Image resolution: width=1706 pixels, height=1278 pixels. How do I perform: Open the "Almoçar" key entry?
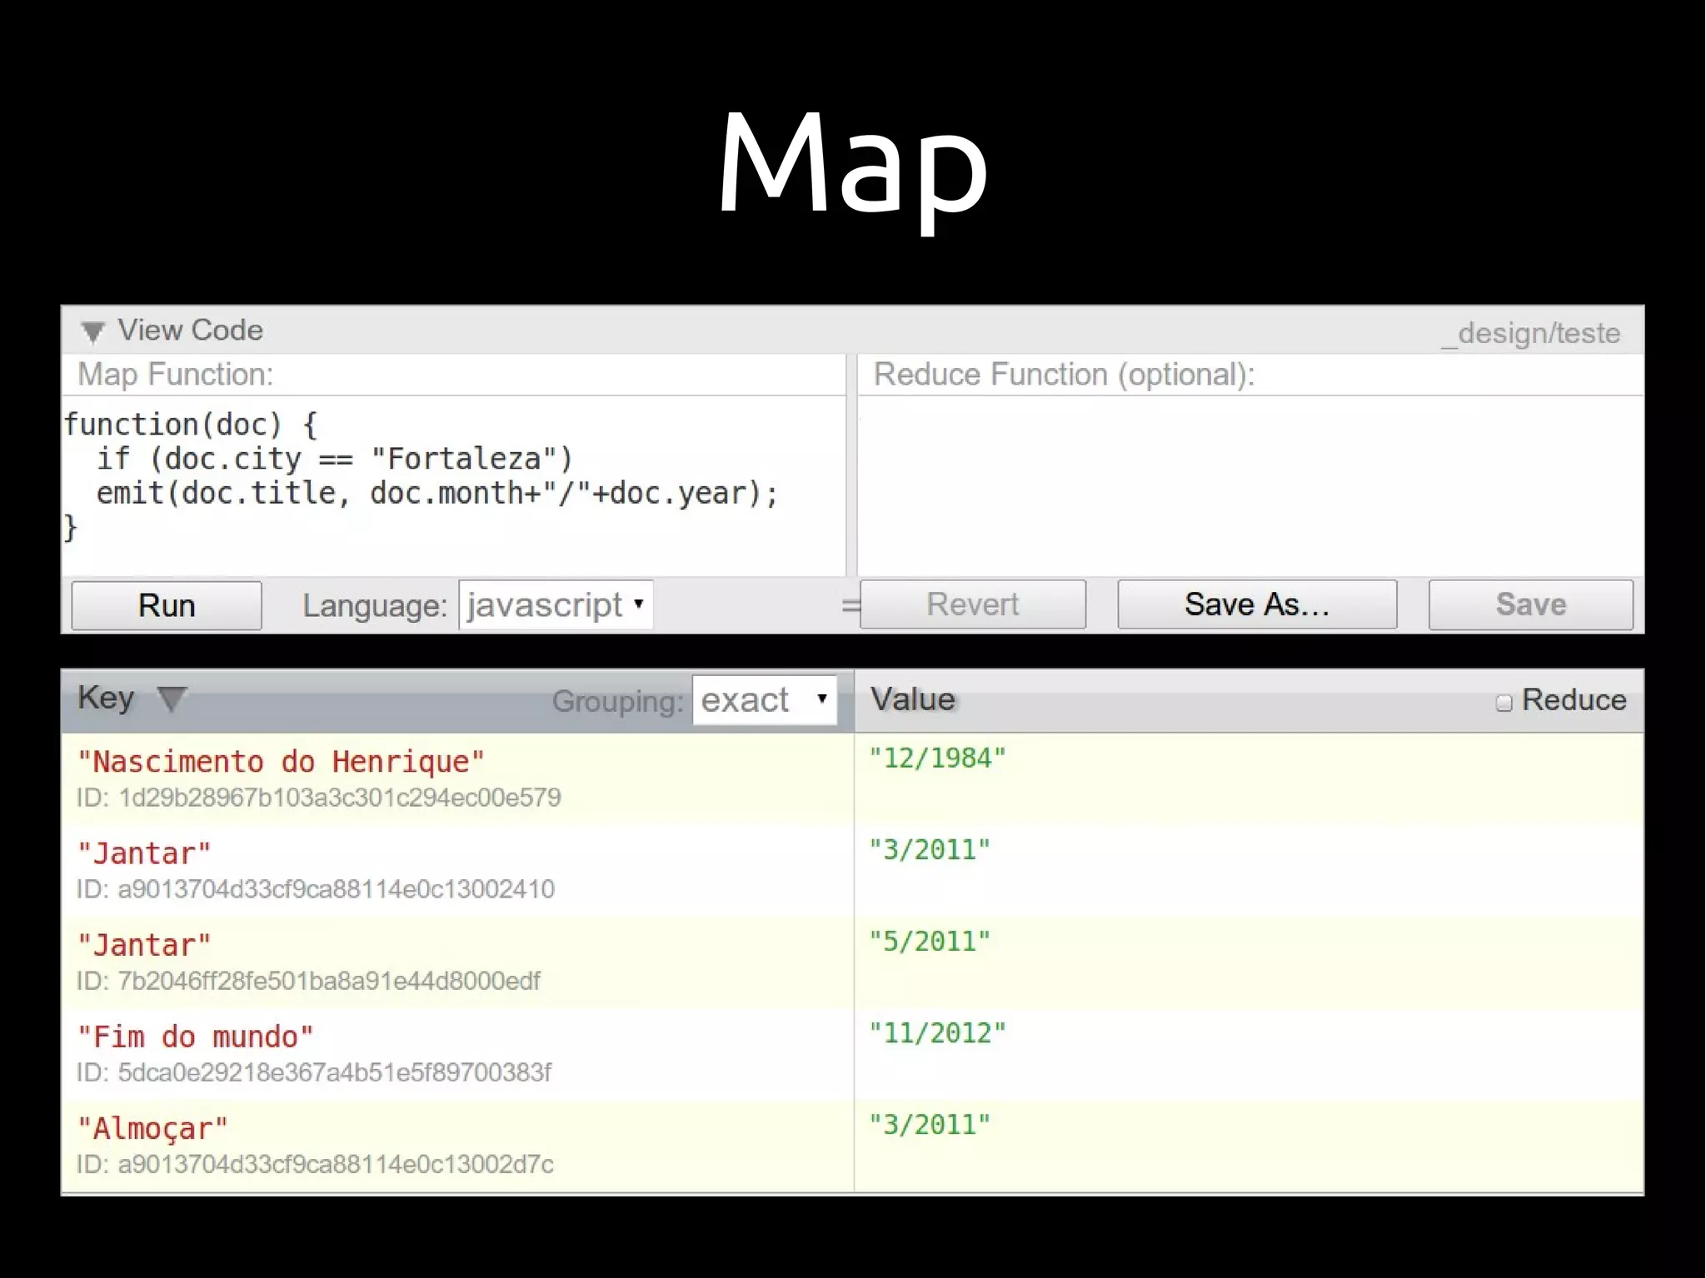pyautogui.click(x=152, y=1128)
